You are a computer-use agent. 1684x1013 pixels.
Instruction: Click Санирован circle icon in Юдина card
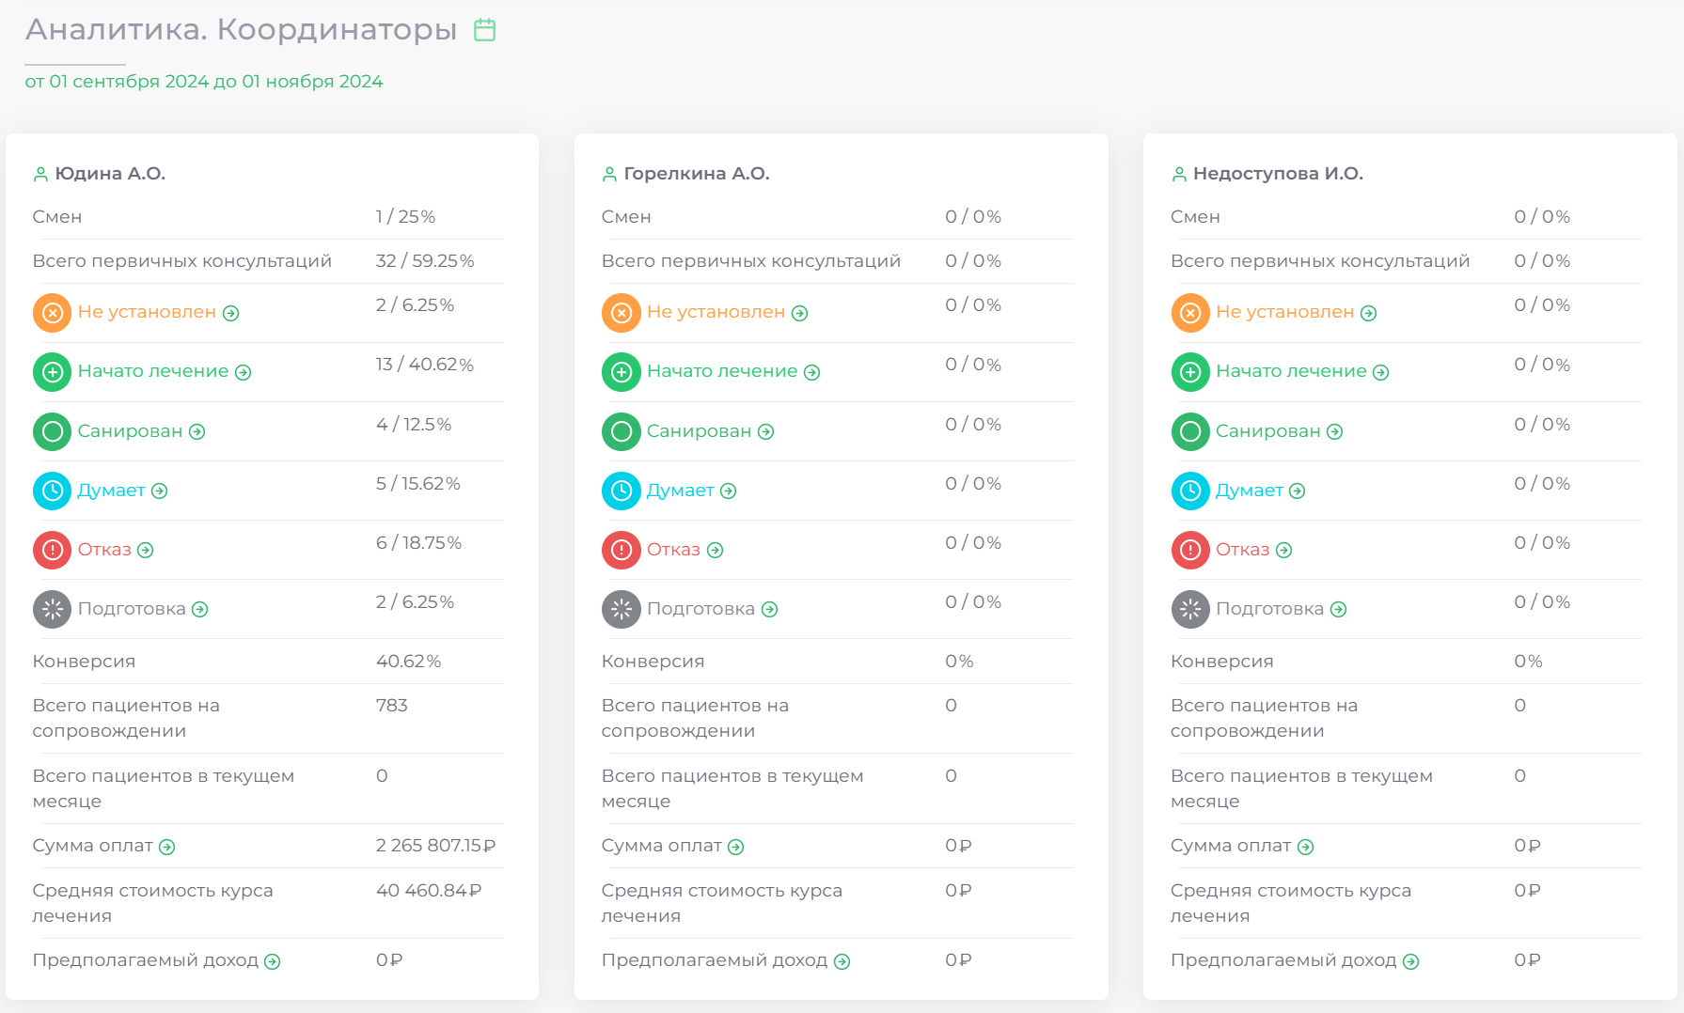pyautogui.click(x=53, y=431)
